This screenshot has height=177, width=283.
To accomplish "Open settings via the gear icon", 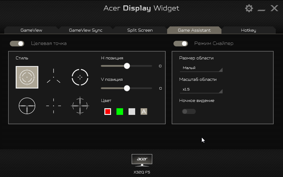I will pos(249,8).
